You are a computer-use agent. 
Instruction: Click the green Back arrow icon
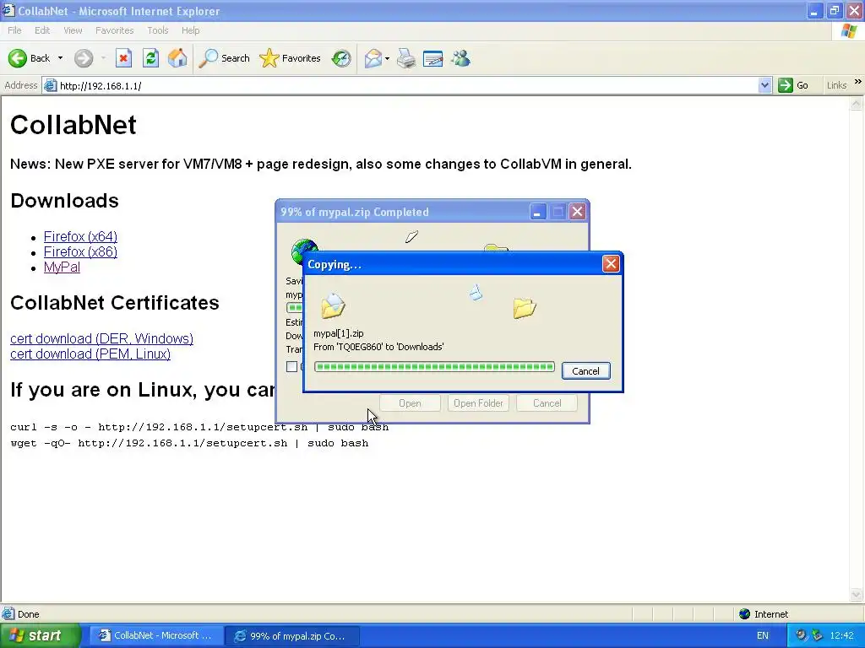tap(18, 58)
